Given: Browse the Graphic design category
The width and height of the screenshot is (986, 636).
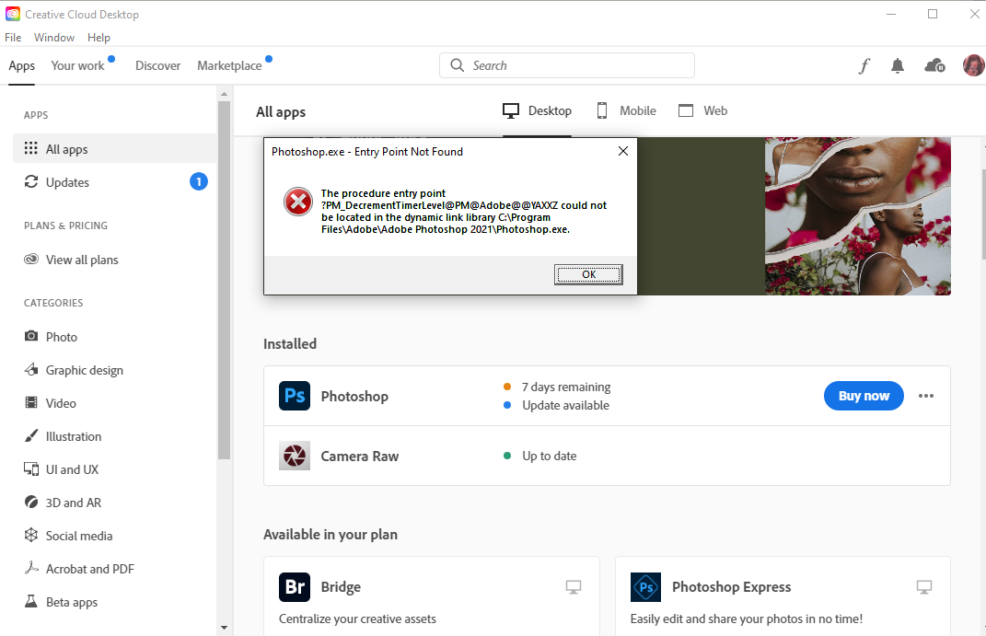Looking at the screenshot, I should [x=114, y=370].
